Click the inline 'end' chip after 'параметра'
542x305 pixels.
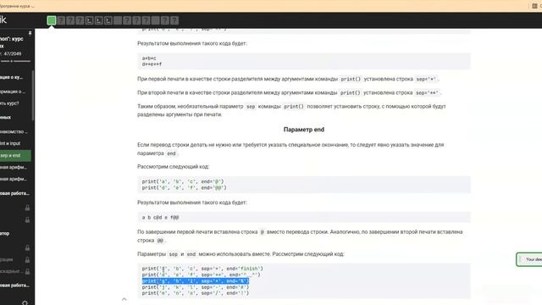171,153
